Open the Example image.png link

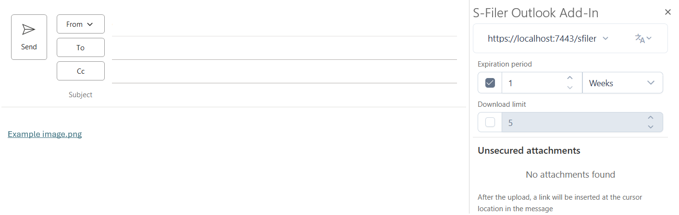[x=45, y=134]
